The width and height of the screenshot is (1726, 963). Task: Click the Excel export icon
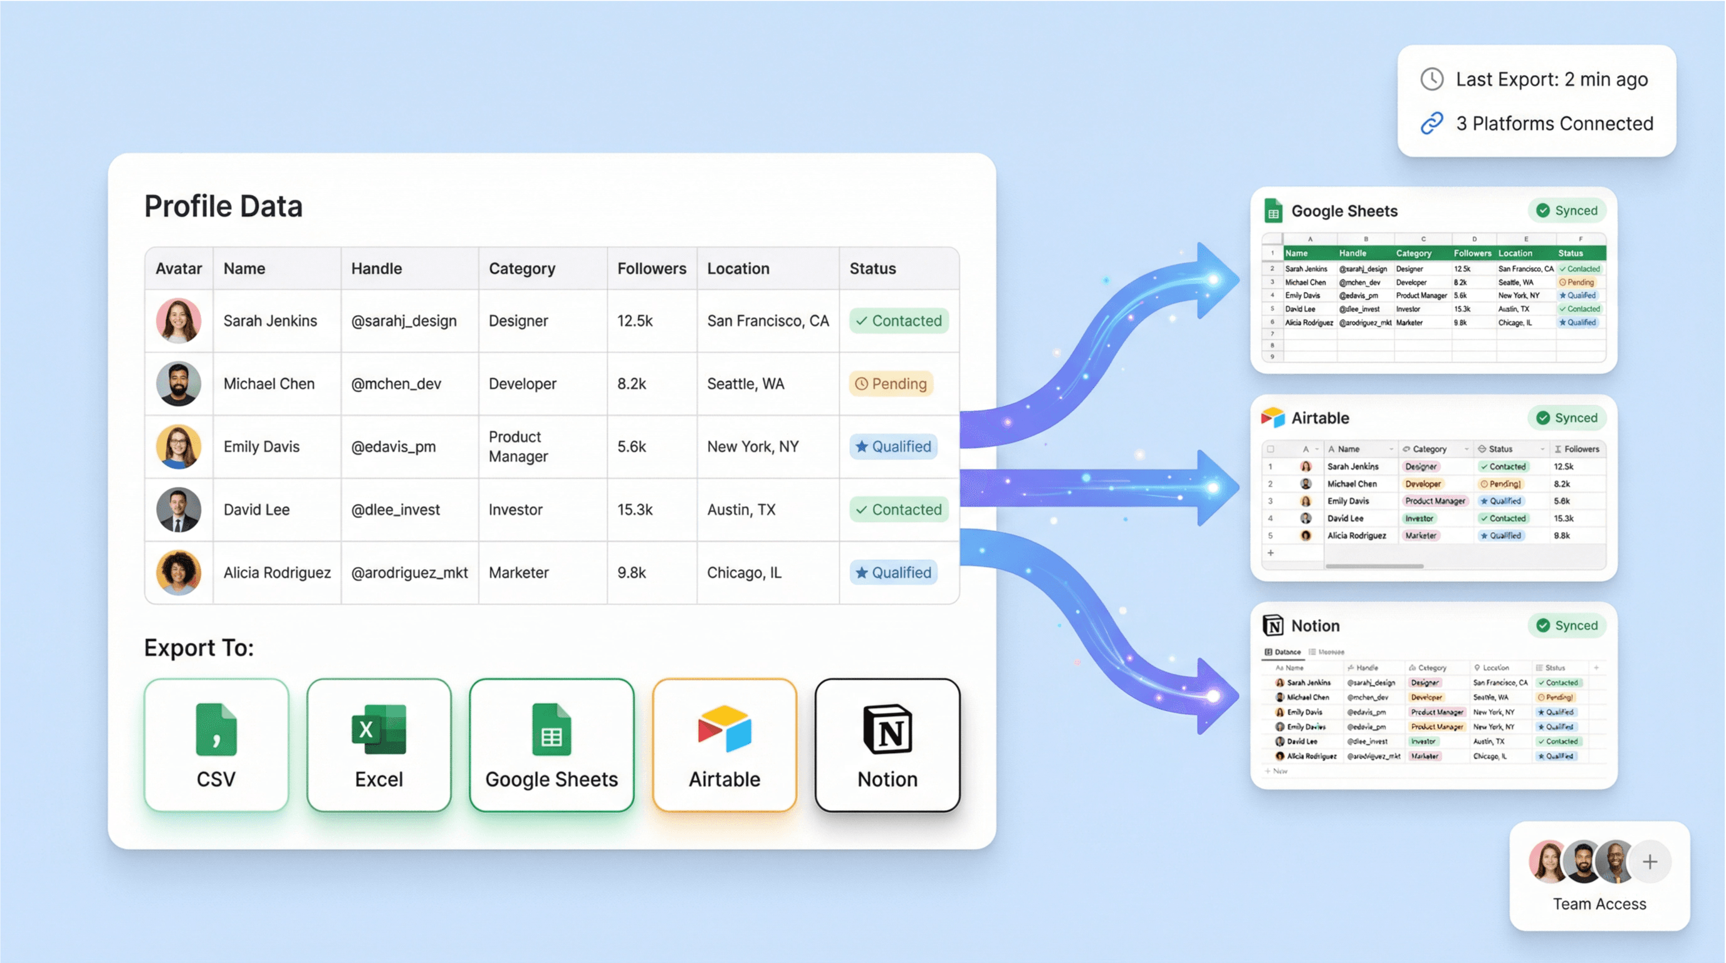[x=379, y=729]
